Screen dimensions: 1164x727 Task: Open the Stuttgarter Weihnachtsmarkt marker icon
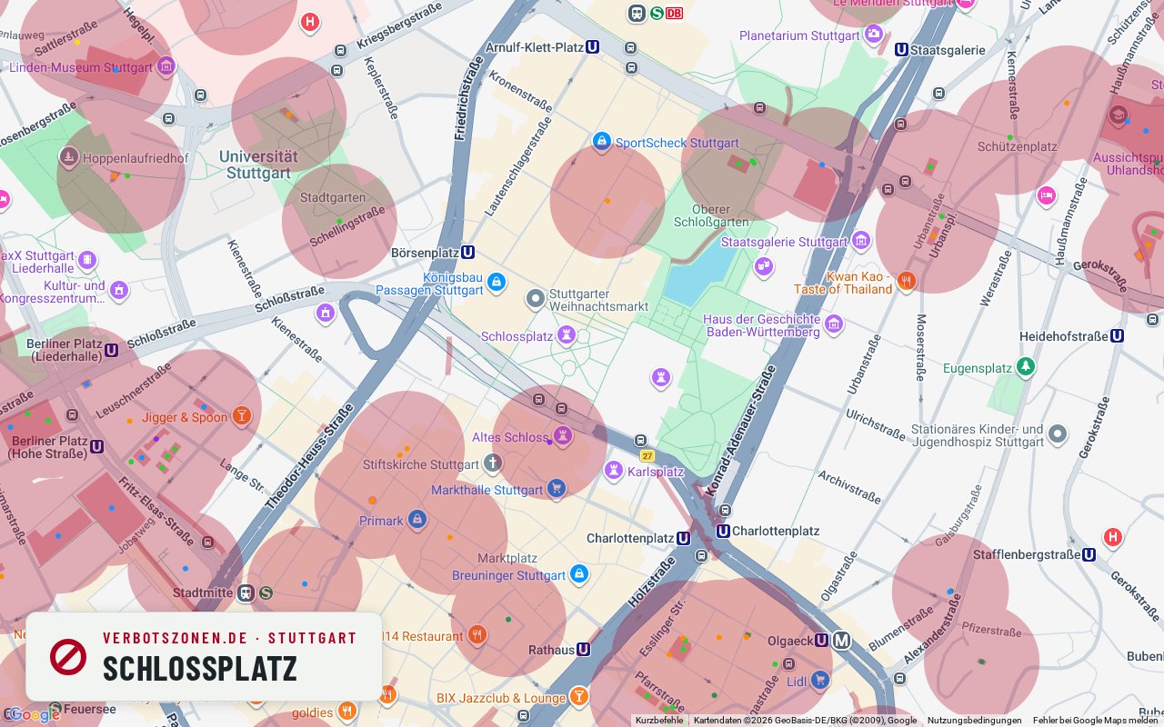coord(536,298)
